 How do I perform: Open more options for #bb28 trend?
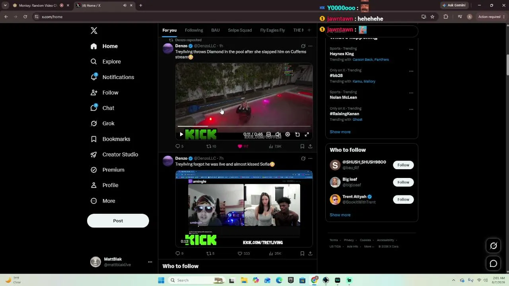coord(411,71)
